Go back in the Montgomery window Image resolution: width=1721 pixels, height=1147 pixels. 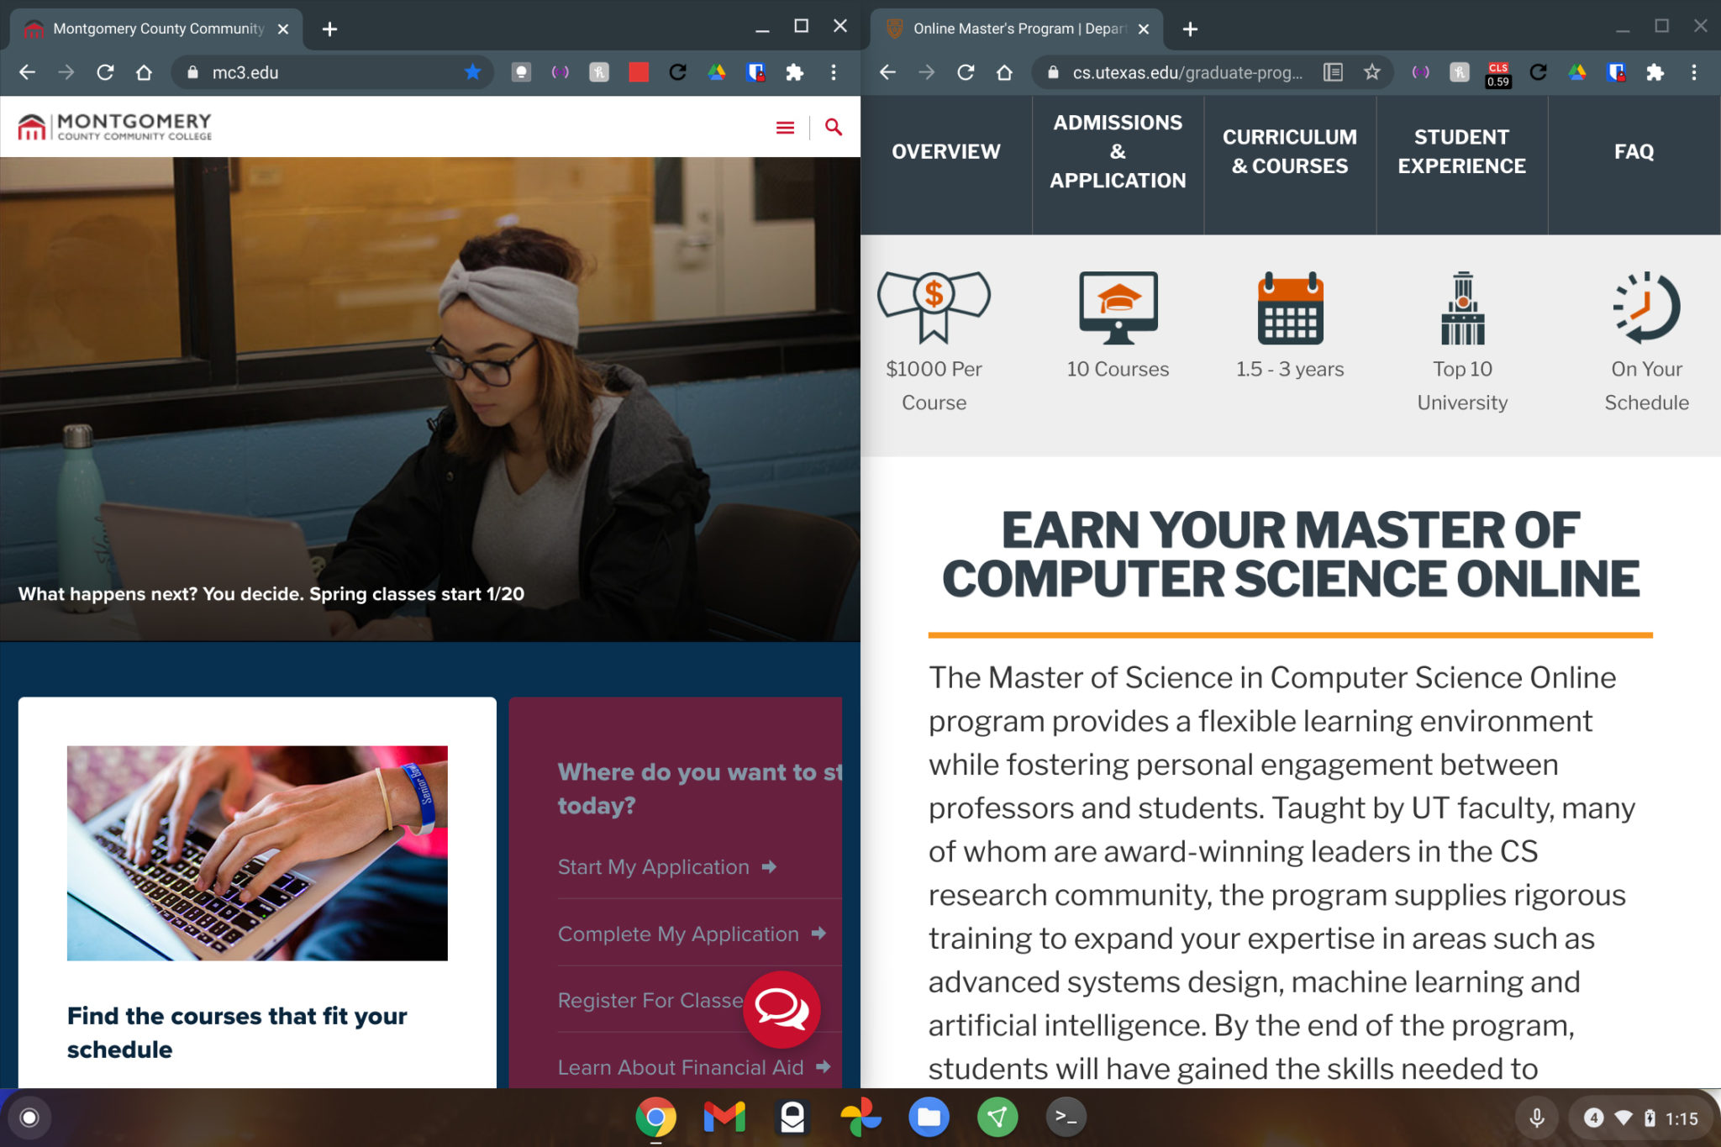pyautogui.click(x=27, y=72)
